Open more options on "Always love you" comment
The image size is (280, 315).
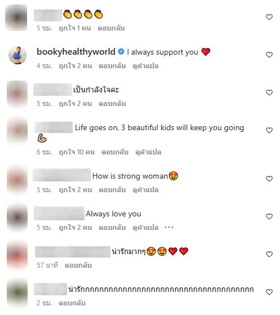(x=169, y=228)
